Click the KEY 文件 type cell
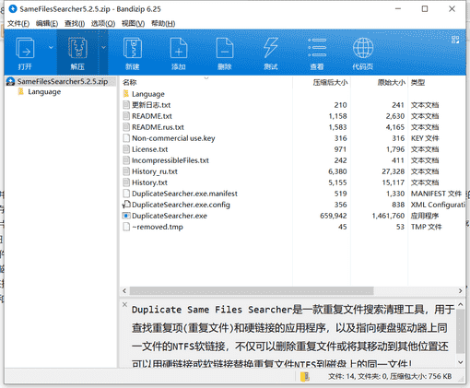Viewport: 470px width, 388px height. coord(425,138)
